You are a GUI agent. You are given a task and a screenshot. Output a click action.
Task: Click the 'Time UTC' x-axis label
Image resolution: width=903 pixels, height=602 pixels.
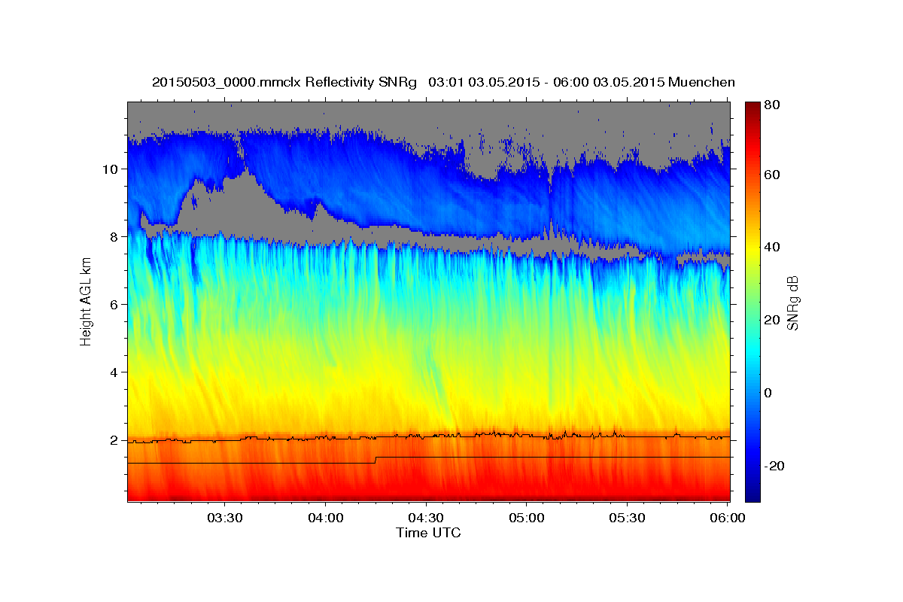(x=428, y=533)
